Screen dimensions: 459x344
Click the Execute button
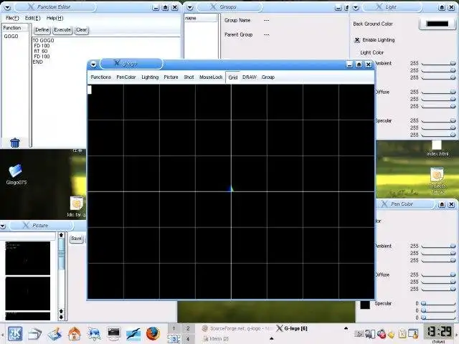(62, 30)
